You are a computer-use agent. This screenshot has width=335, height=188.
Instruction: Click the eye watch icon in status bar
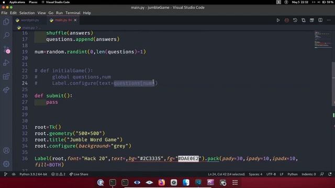coord(14,174)
